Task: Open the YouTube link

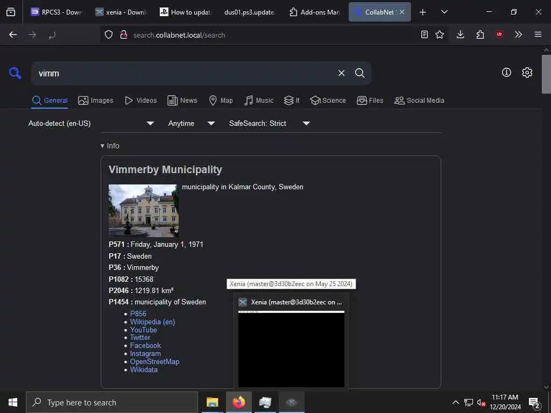Action: click(143, 330)
